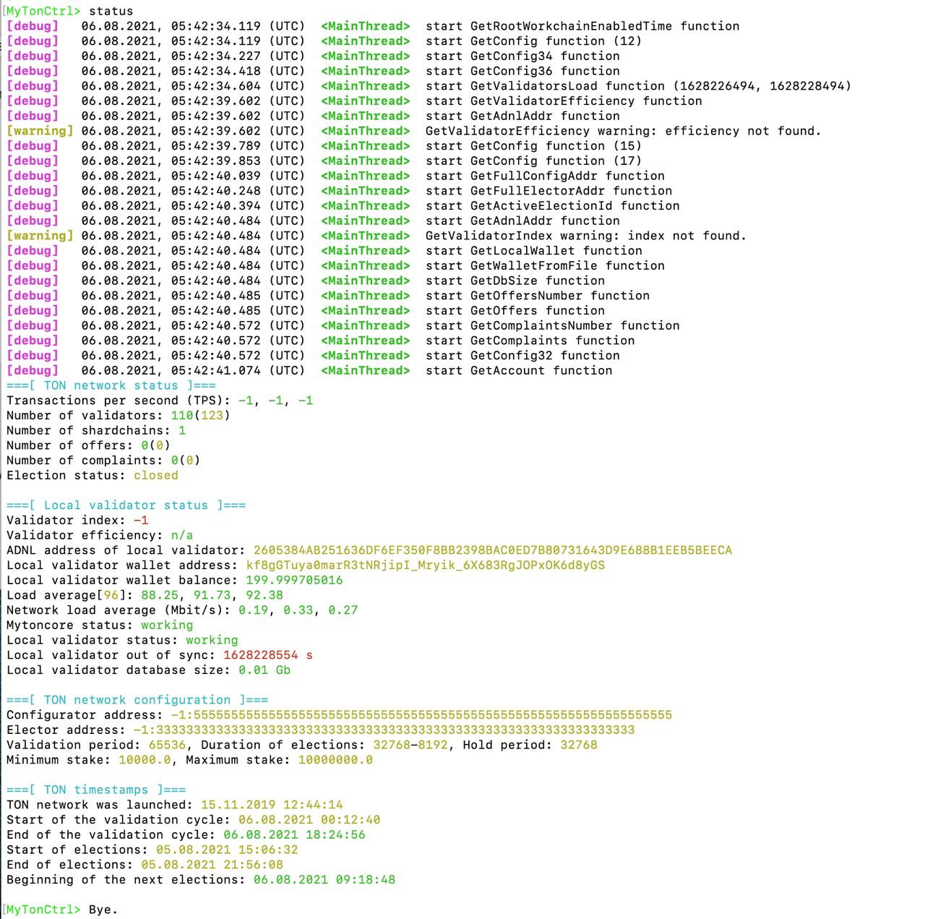Click the 'Election status: closed' value
Image resolution: width=925 pixels, height=919 pixels.
156,475
